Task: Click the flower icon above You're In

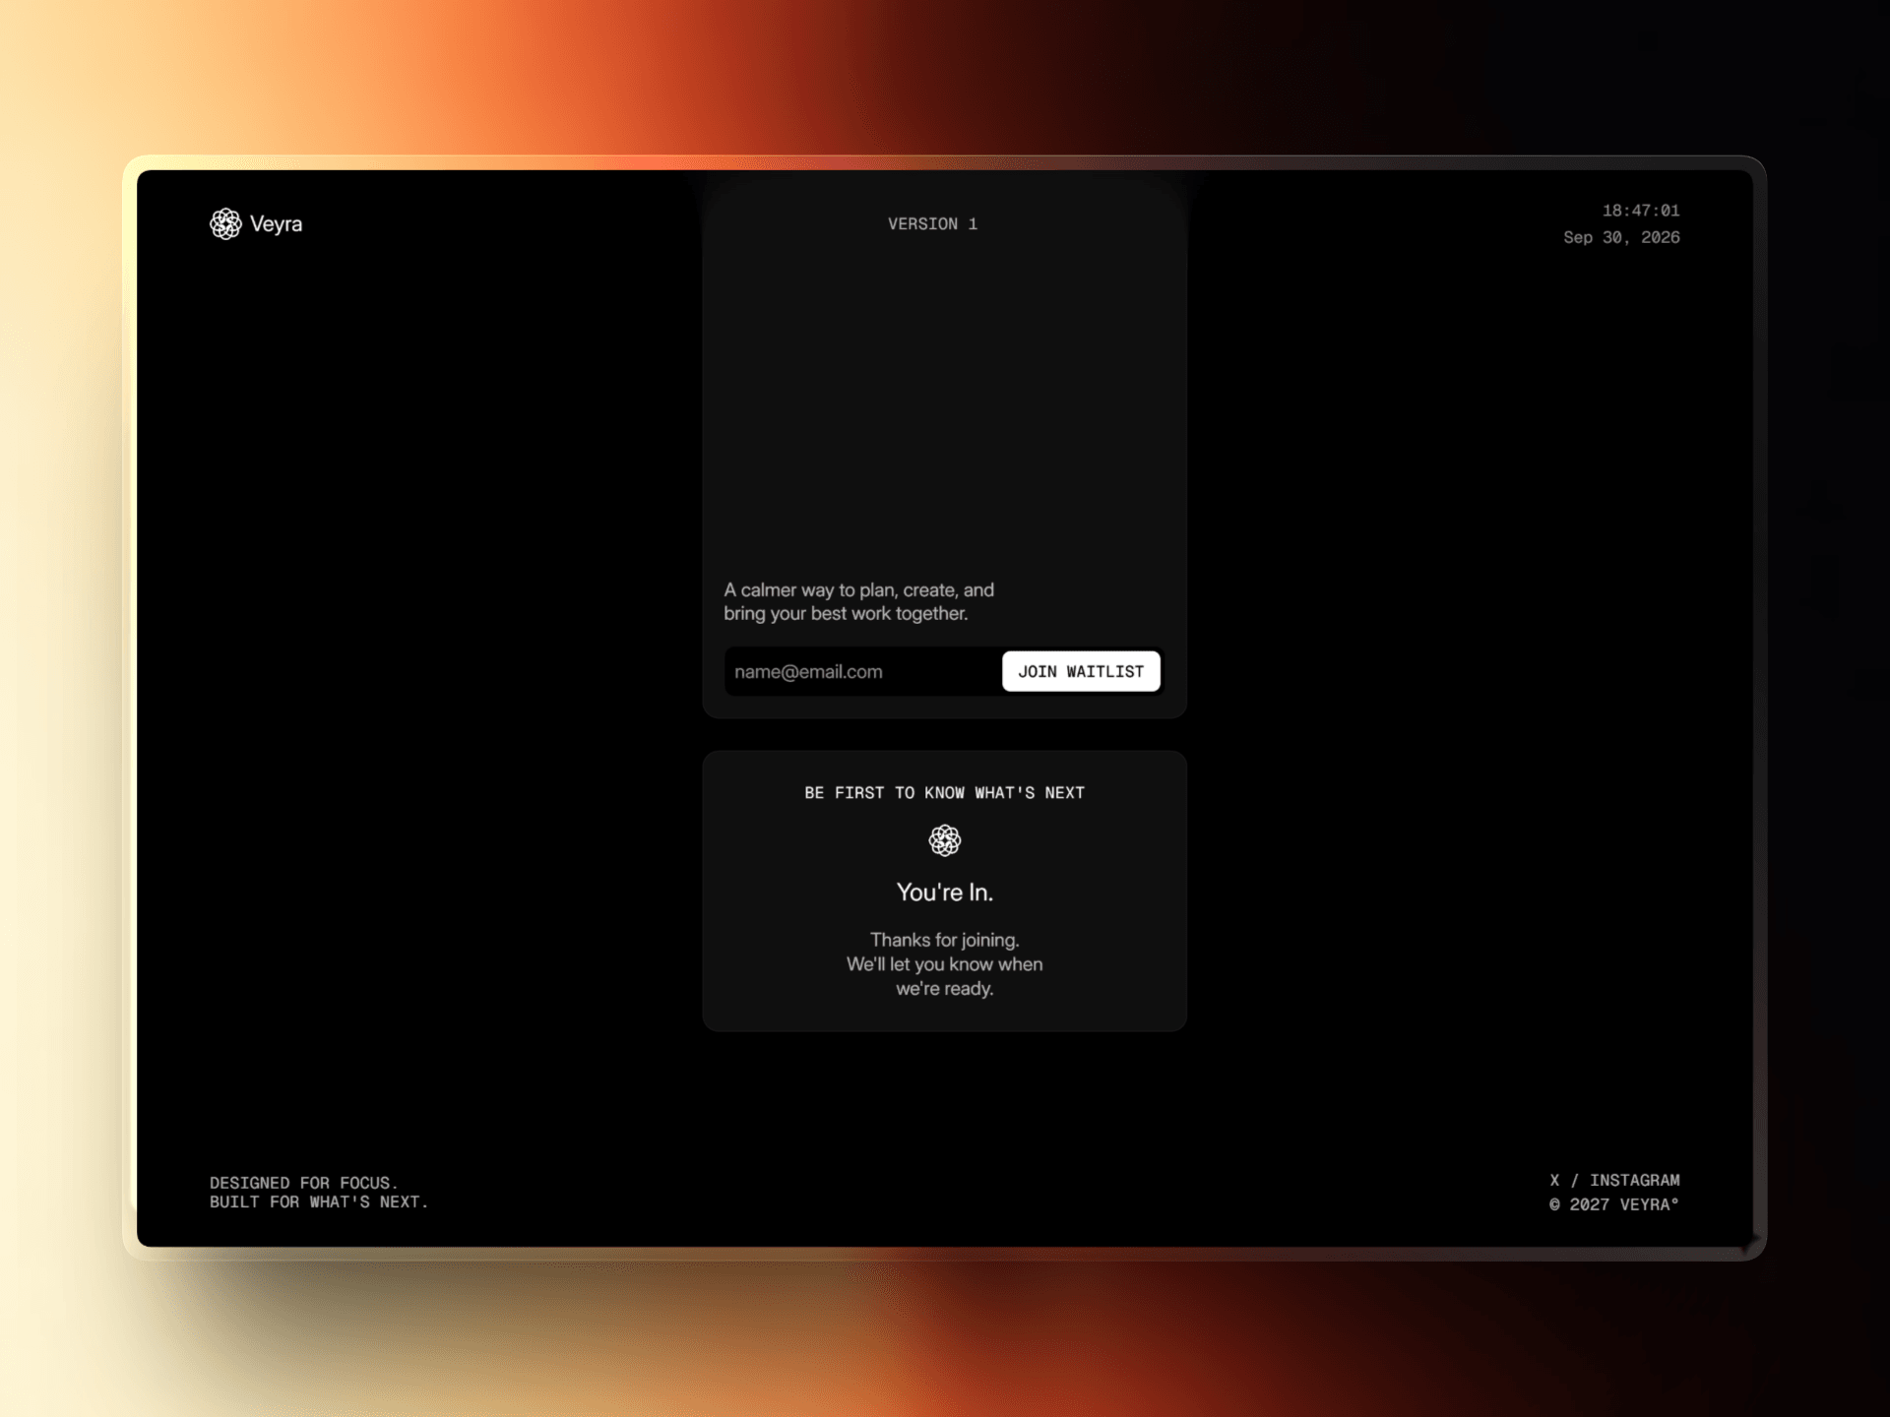Action: [945, 840]
